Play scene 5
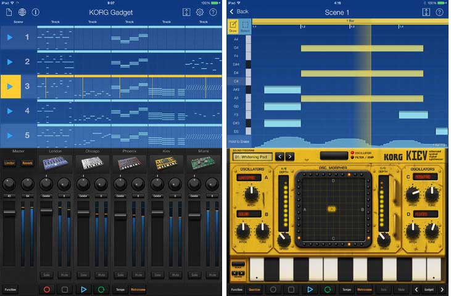The image size is (451, 296). [10, 135]
